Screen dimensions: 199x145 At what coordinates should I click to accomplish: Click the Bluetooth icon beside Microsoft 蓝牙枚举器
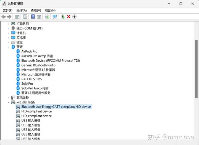click(18, 74)
